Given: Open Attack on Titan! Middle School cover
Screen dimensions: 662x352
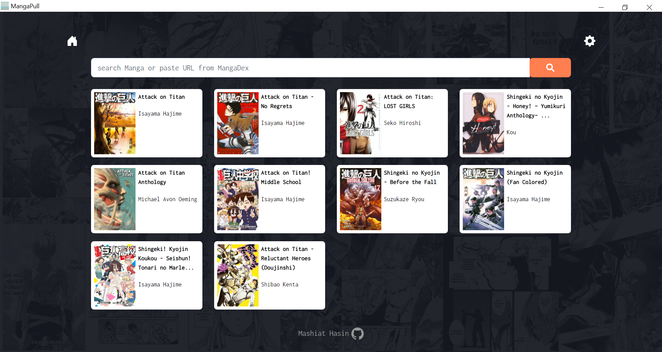Looking at the screenshot, I should (238, 199).
